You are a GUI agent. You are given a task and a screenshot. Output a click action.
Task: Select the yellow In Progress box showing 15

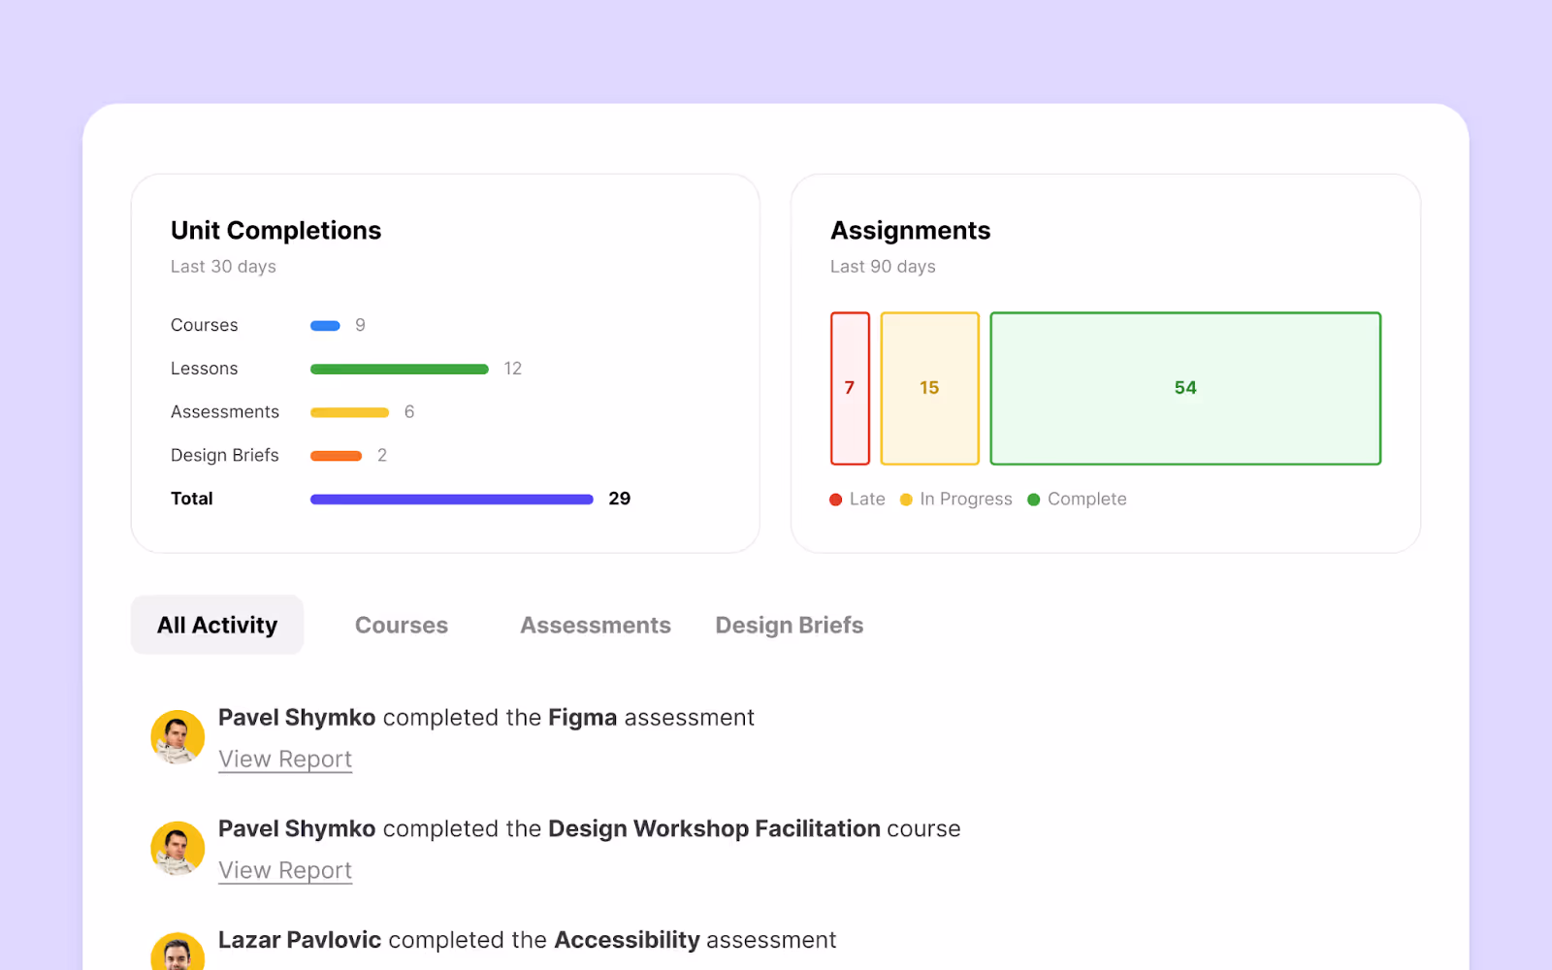click(x=929, y=388)
